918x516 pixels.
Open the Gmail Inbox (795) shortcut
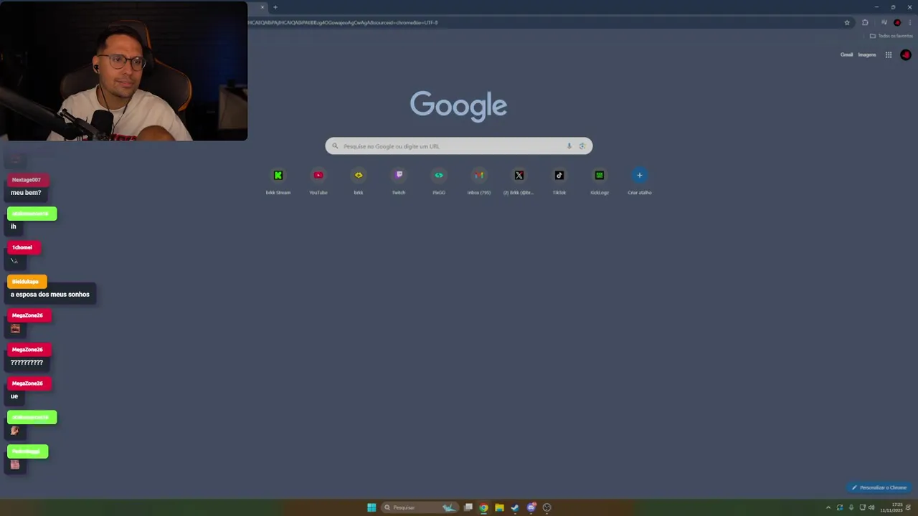[479, 181]
